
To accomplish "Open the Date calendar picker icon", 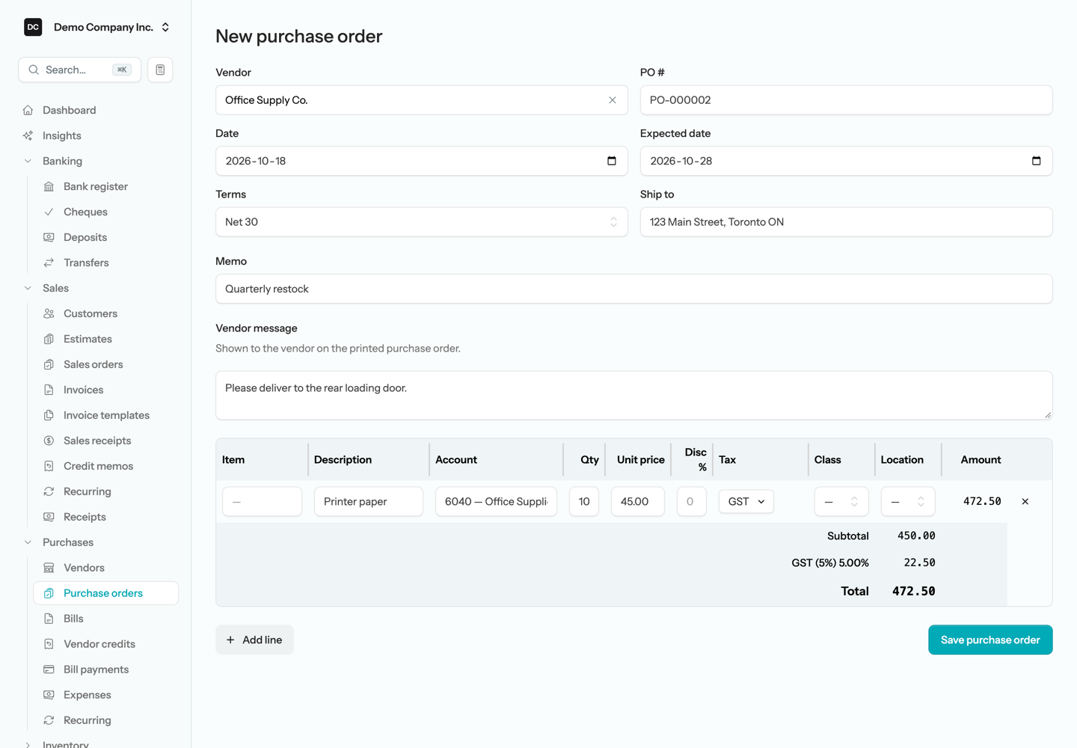I will (x=612, y=161).
